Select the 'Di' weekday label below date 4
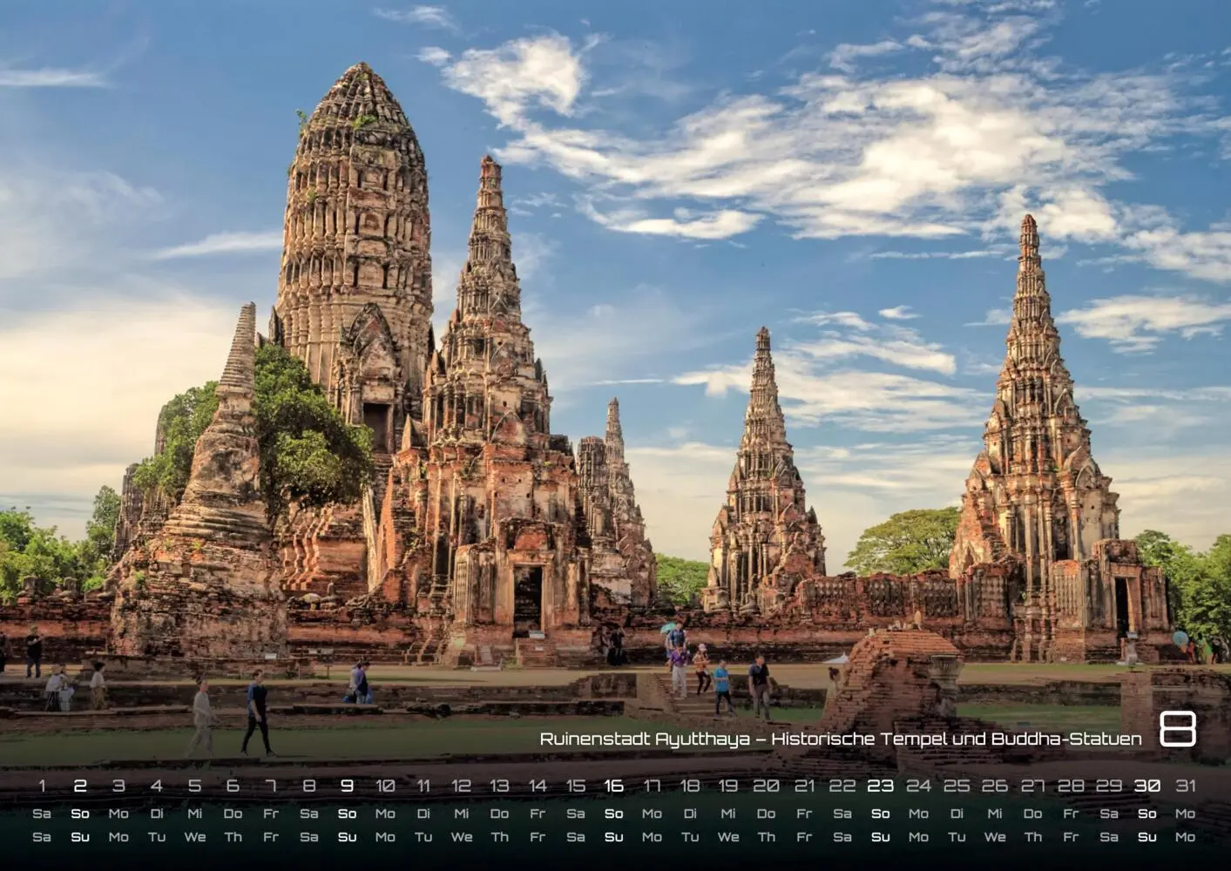The width and height of the screenshot is (1231, 871). [x=156, y=812]
